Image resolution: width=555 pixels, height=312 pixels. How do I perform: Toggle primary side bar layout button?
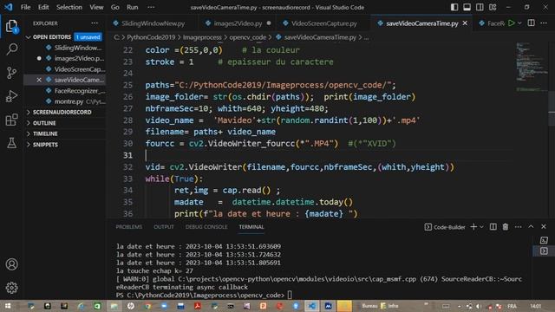click(x=454, y=7)
